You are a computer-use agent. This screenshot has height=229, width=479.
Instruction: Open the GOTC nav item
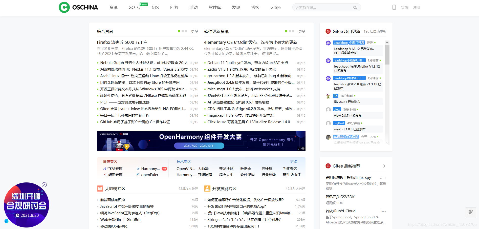click(134, 8)
